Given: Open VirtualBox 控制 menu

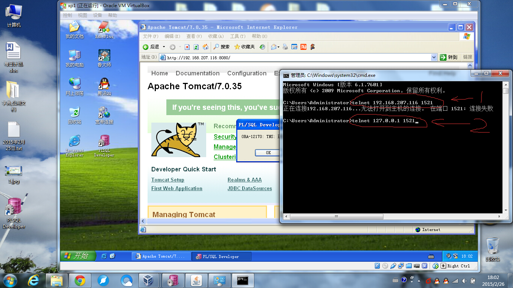Looking at the screenshot, I should coord(68,15).
